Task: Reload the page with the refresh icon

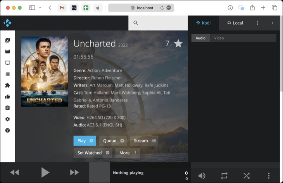Action: tap(162, 8)
